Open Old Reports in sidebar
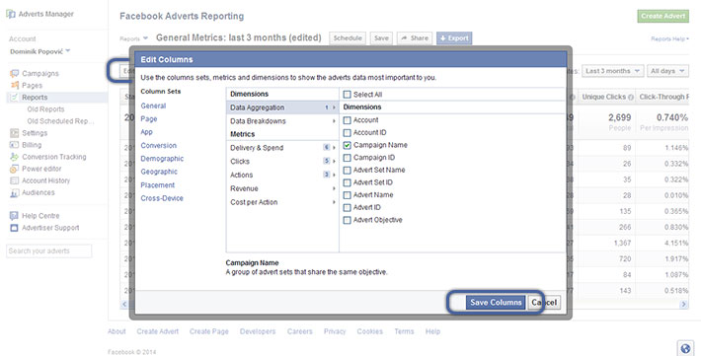Screen dimensions: 701x356 tap(45, 109)
